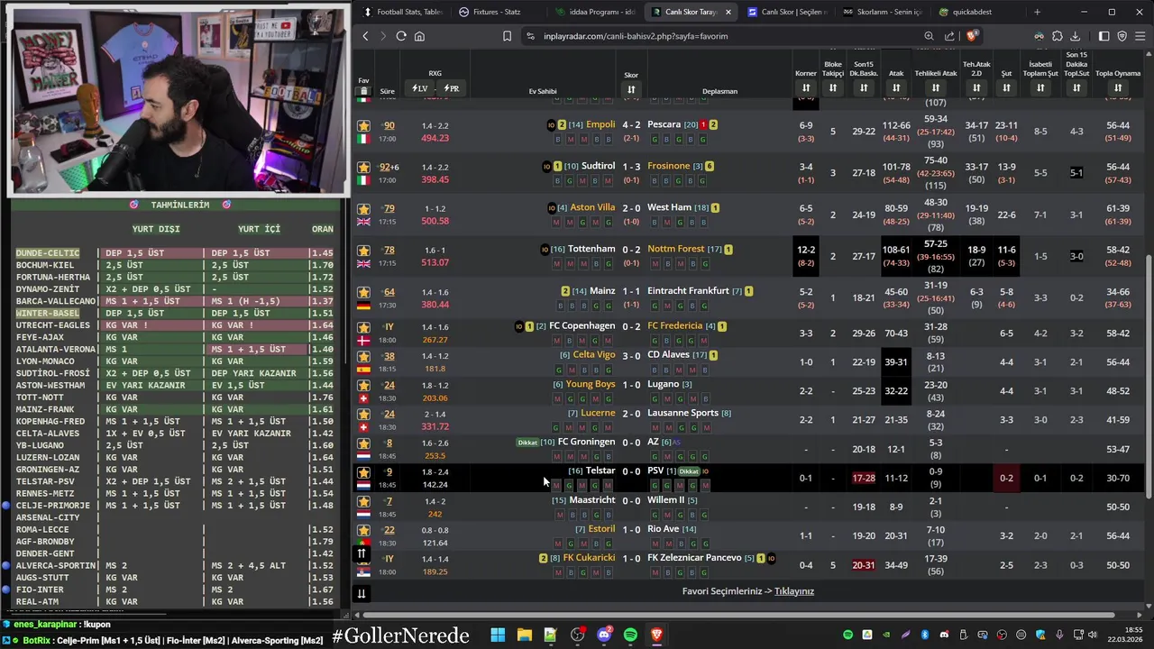1154x649 pixels.
Task: Open the browser hamburger menu
Action: 1140,36
